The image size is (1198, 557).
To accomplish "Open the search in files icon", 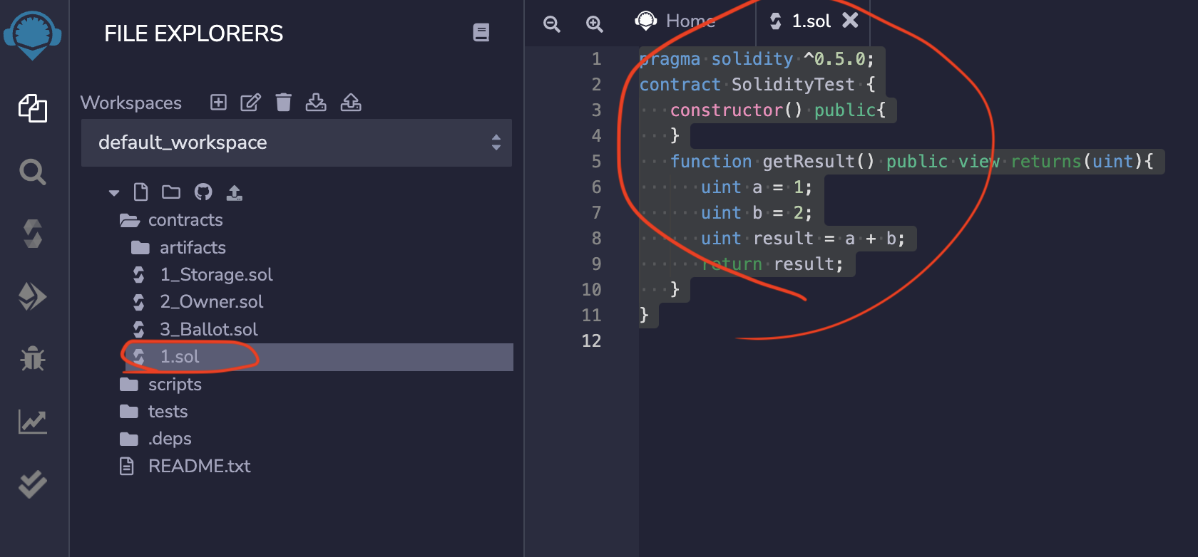I will (33, 172).
